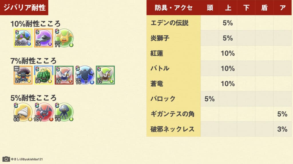This screenshot has width=293, height=164.
Task: Select the 頭 column header
Action: pyautogui.click(x=210, y=8)
